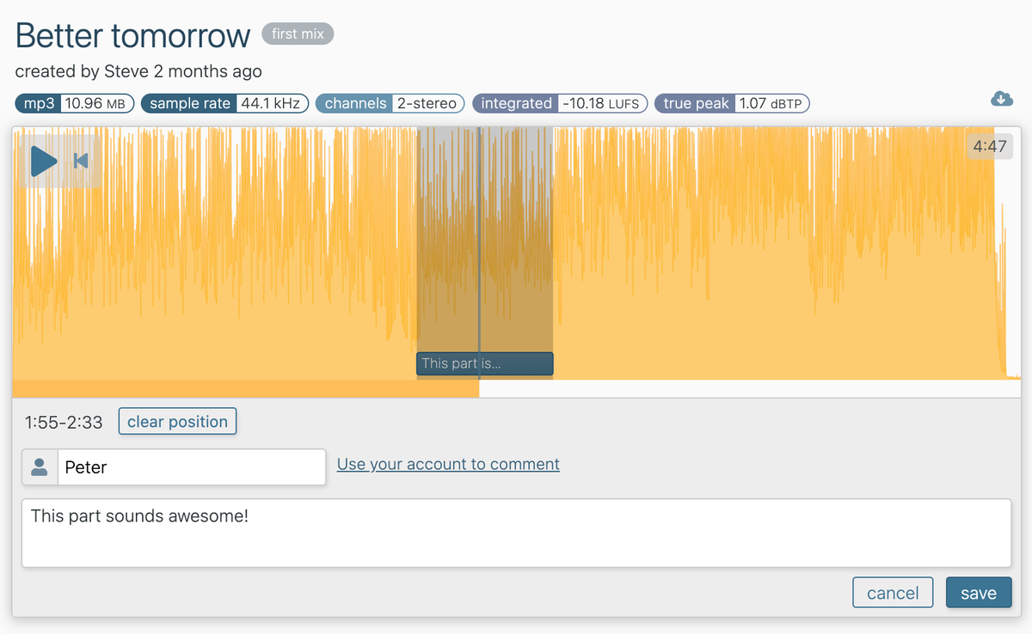Click inside the 'This part sounds awesome!' comment box
1032x634 pixels.
point(516,528)
